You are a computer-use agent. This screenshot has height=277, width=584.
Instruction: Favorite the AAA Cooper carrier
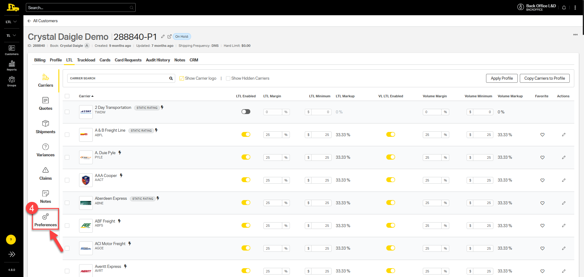pyautogui.click(x=542, y=180)
